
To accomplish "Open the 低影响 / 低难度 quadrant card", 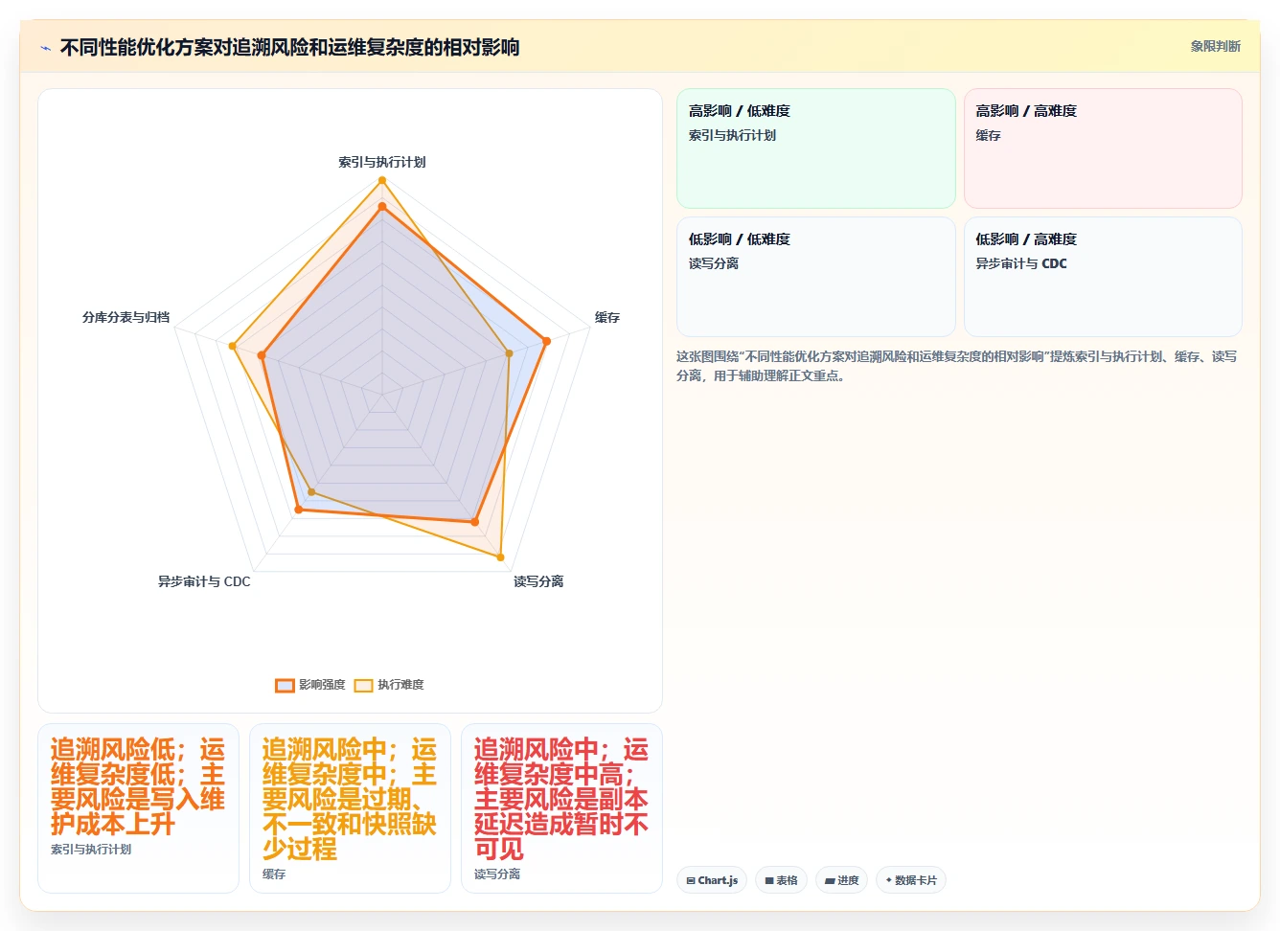I will (x=816, y=277).
